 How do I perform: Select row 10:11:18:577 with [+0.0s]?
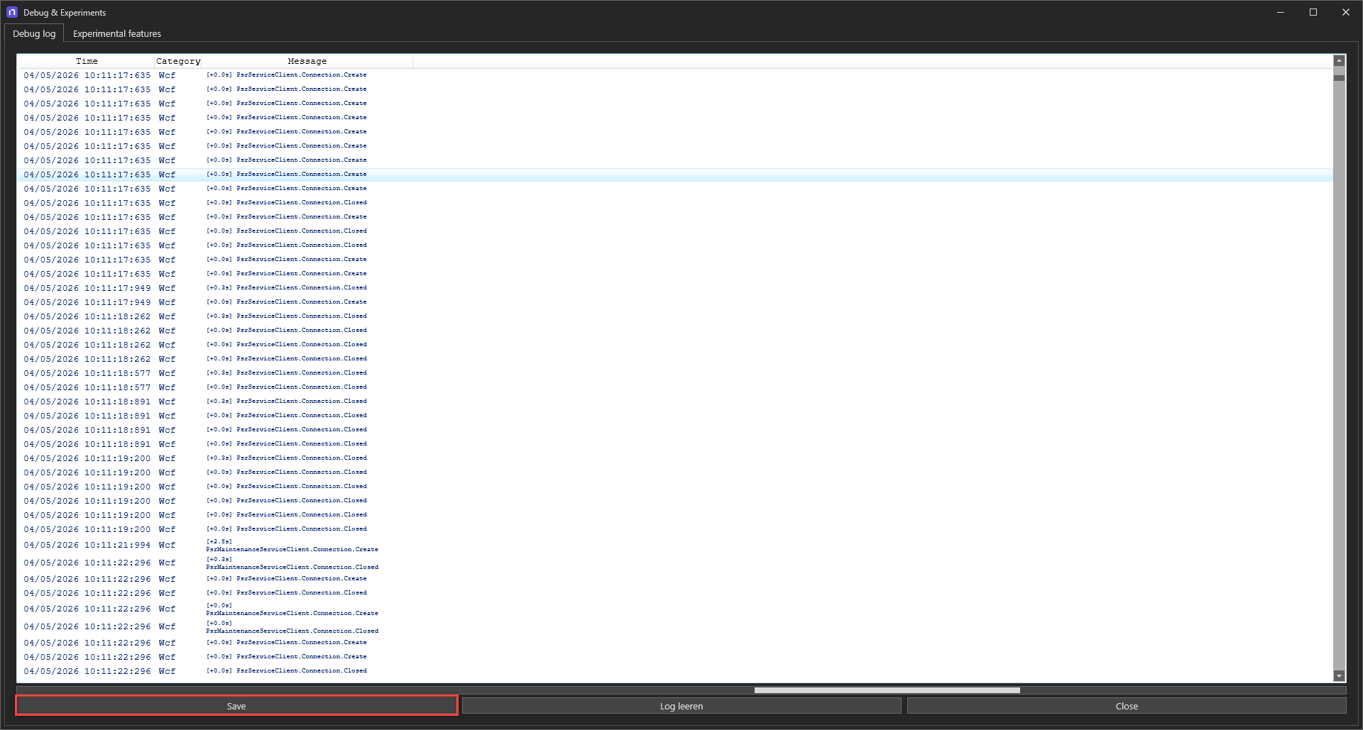674,387
